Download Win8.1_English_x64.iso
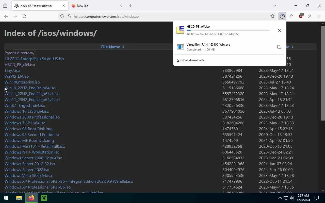The width and height of the screenshot is (325, 203). coord(25,105)
